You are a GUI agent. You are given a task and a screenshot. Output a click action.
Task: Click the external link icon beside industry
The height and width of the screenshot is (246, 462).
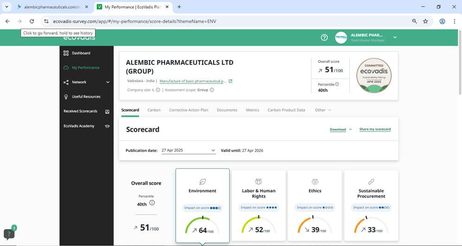[230, 81]
